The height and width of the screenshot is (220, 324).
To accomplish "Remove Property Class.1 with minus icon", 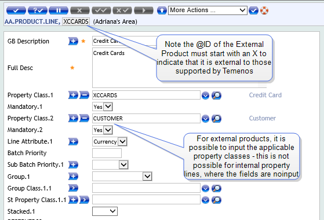I will pyautogui.click(x=84, y=95).
